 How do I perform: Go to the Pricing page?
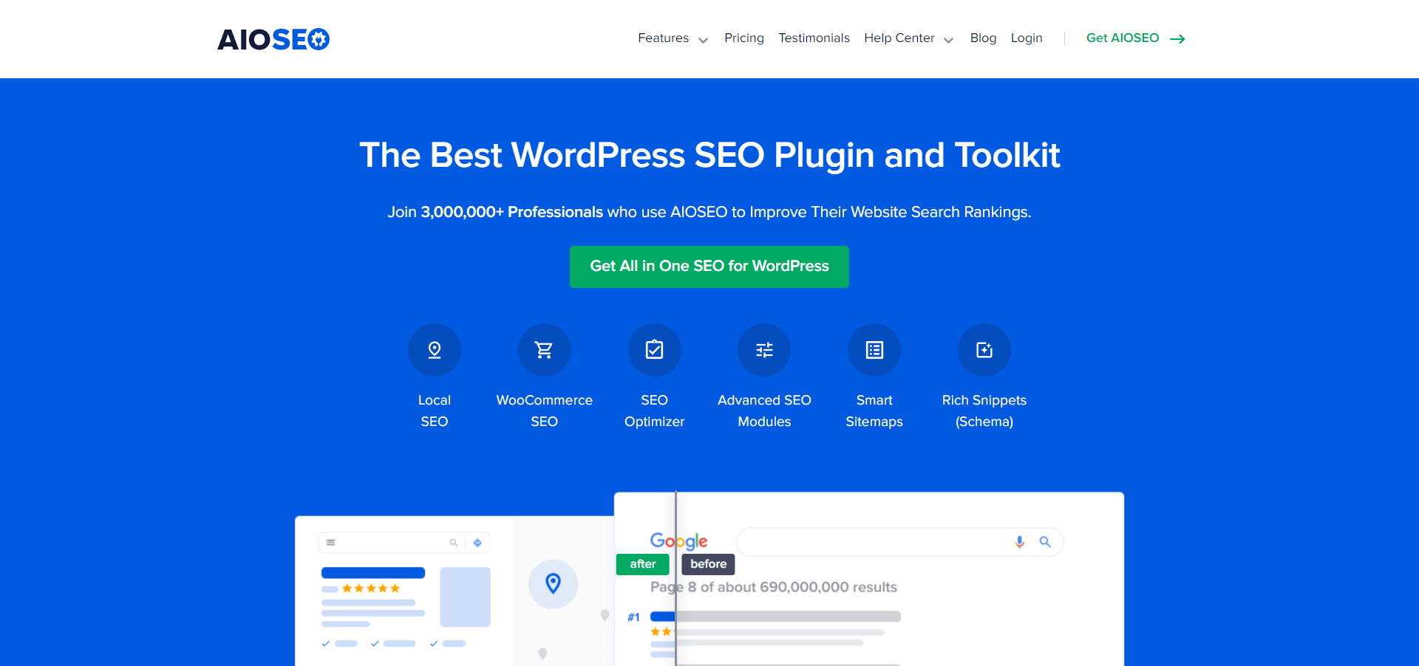(x=744, y=38)
